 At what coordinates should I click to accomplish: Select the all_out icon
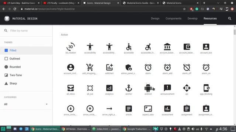[x=90, y=88]
